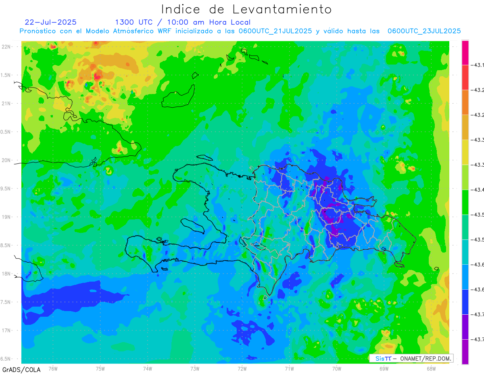Click the map title 'Indice de Levantamiento'
Viewport: 484px width, 374px height.
point(246,9)
